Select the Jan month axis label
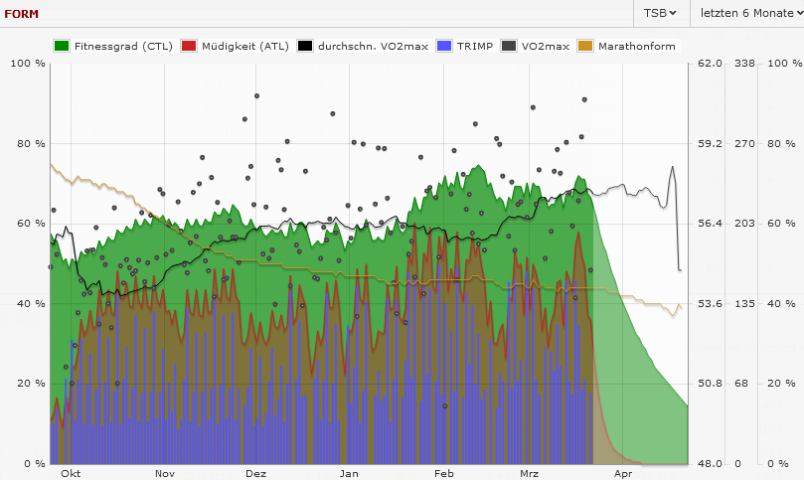The width and height of the screenshot is (804, 480). click(349, 474)
